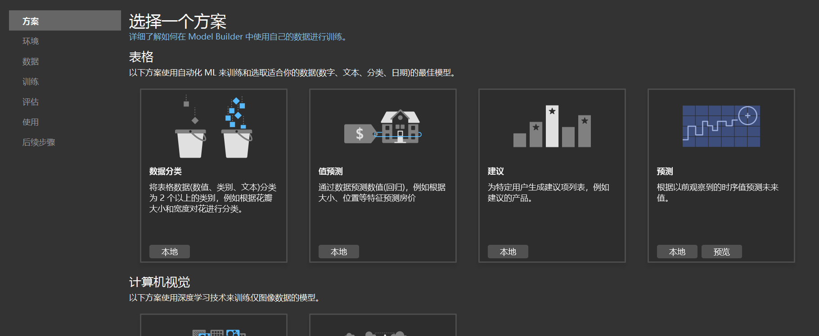
Task: Choose 本地 under 数据分类 scenario
Action: (x=170, y=252)
